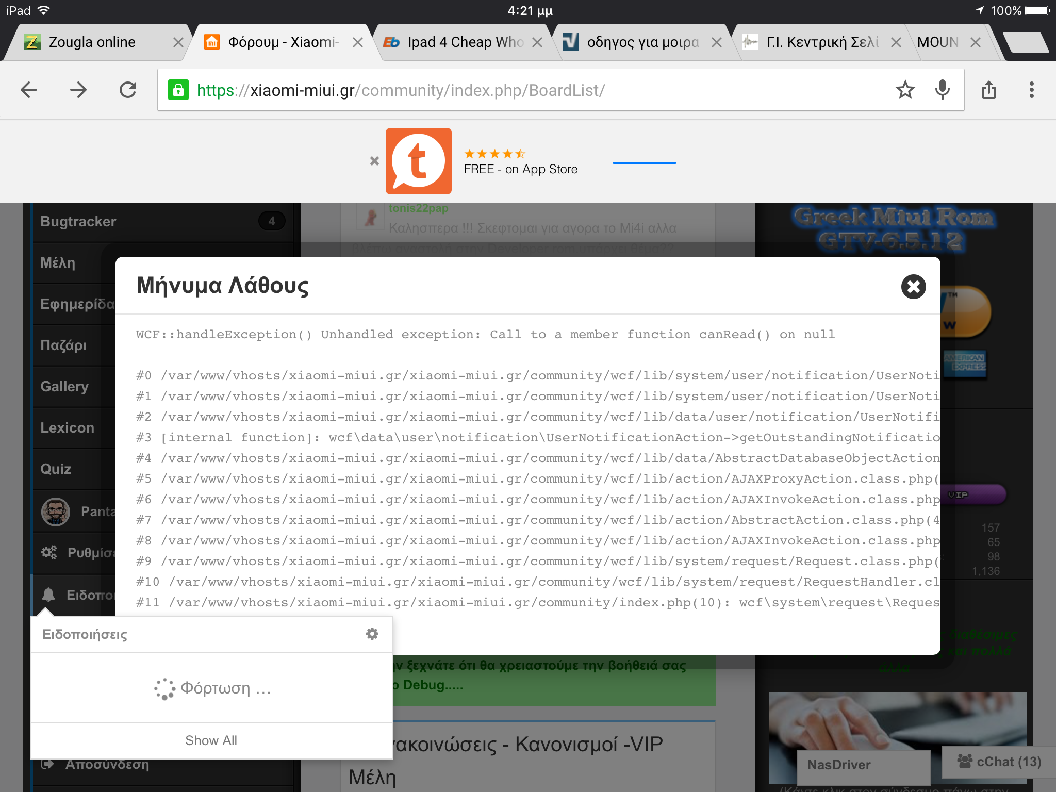Open Chrome three-dot menu

pos(1031,90)
